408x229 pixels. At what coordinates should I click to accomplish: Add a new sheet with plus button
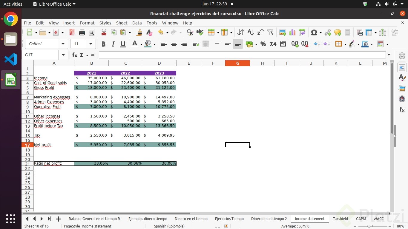tap(59, 219)
